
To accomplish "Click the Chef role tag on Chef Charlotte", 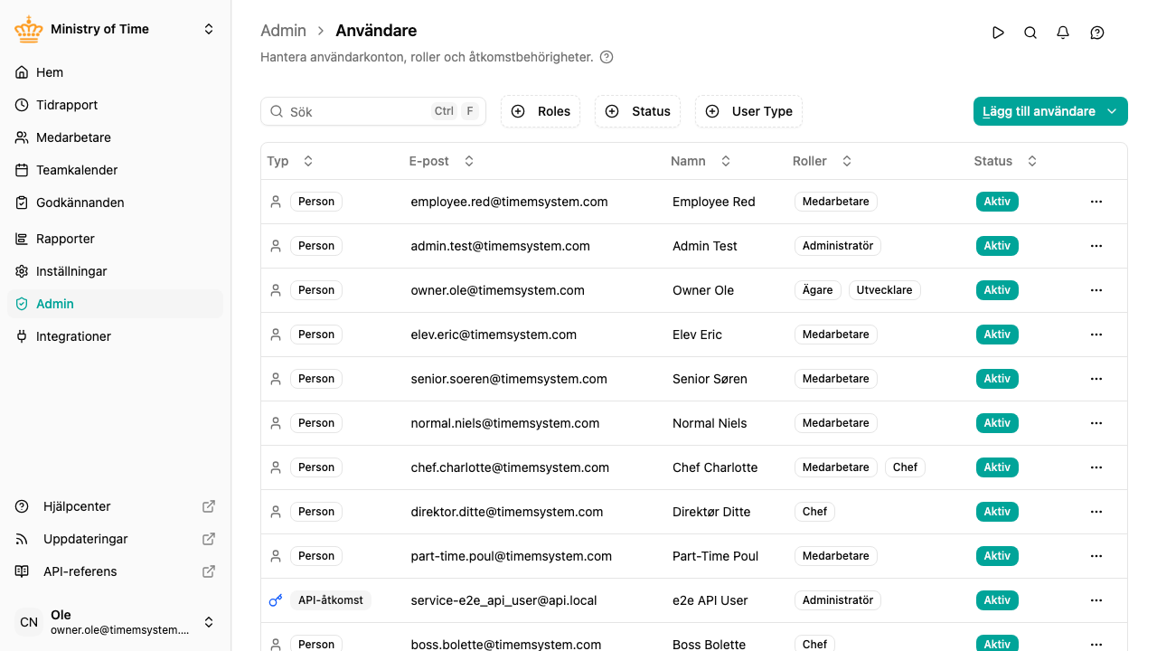I will (x=905, y=467).
